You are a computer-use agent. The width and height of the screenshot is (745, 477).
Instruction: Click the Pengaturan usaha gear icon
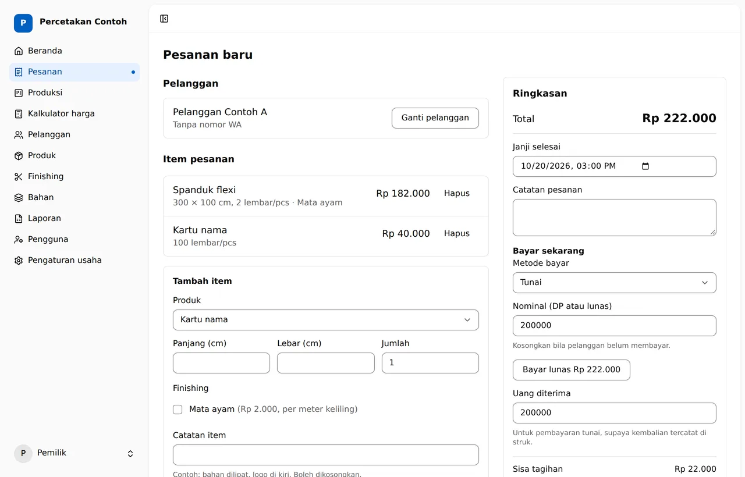(x=19, y=260)
